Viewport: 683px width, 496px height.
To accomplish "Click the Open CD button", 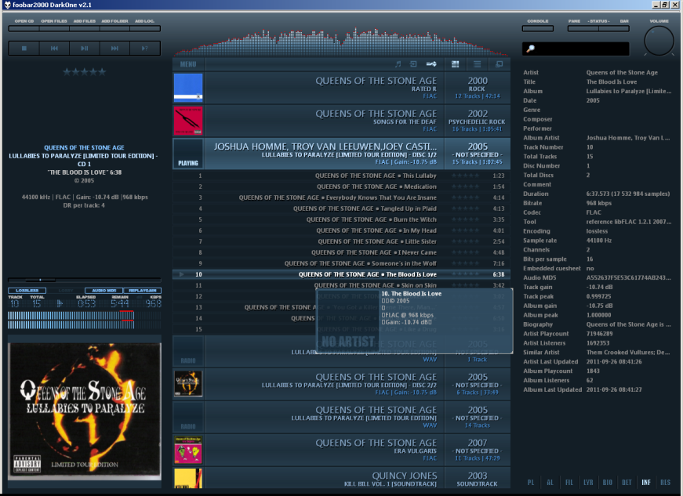I will click(24, 28).
